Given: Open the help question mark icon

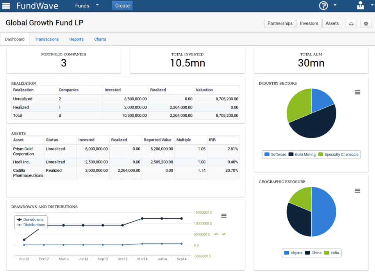Looking at the screenshot, I should pos(323,5).
